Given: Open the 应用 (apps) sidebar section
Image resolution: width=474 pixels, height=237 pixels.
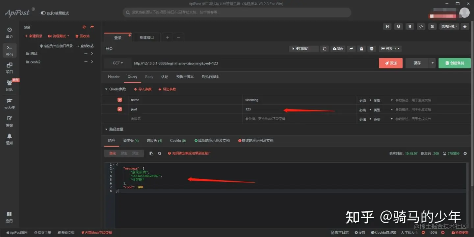Looking at the screenshot, I should coord(9,217).
